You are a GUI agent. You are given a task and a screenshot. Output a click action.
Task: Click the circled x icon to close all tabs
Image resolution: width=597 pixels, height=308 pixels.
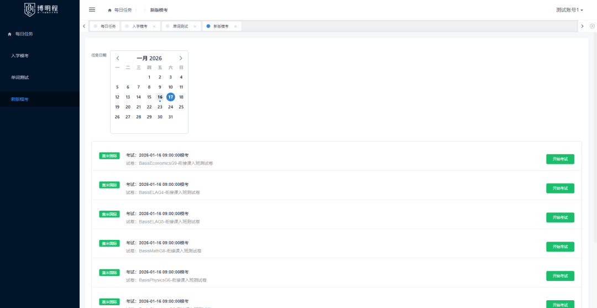(x=592, y=26)
